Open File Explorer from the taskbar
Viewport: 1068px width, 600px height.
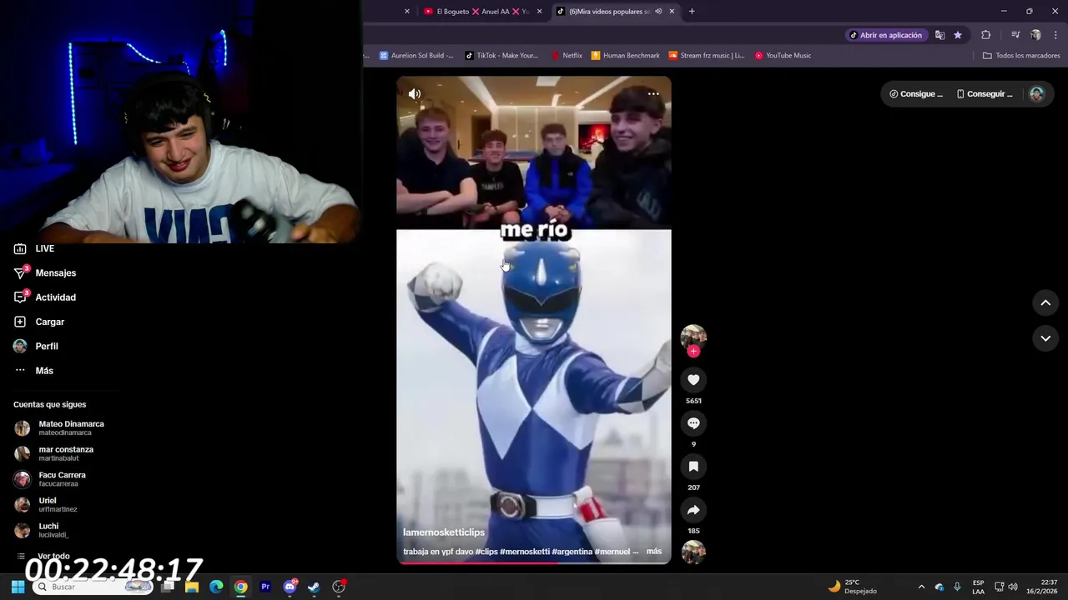point(192,587)
